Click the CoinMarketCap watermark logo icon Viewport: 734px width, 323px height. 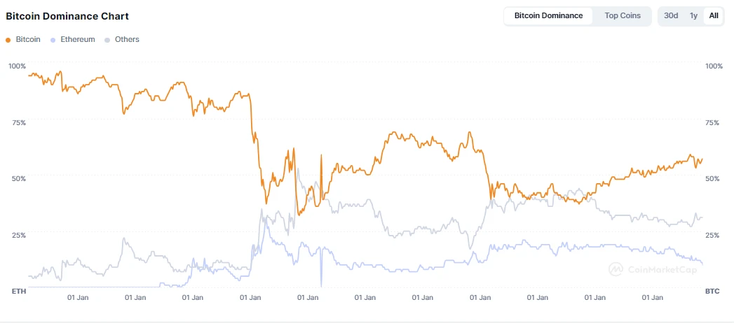[x=616, y=269]
